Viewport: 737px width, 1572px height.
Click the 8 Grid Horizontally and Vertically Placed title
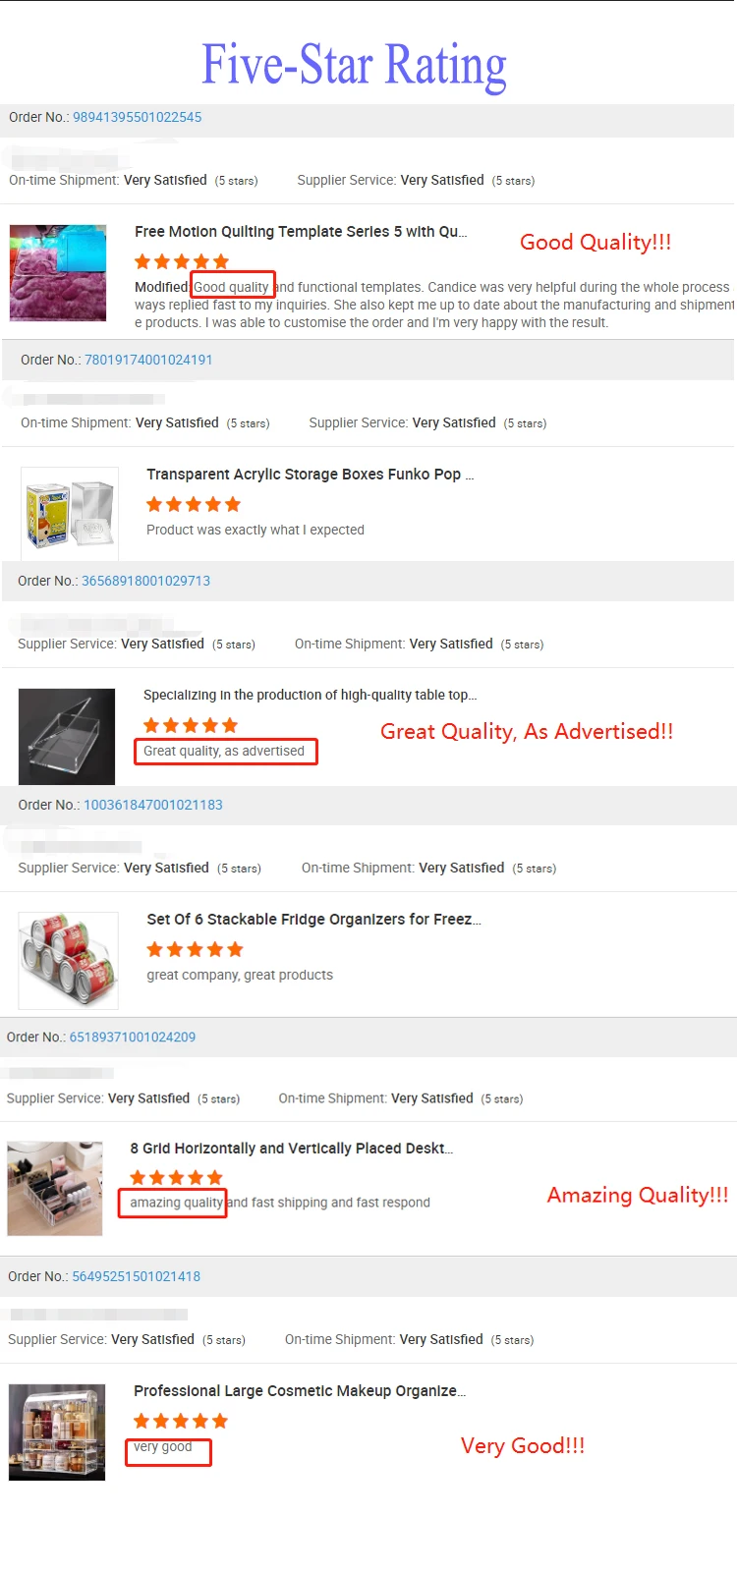pos(291,1149)
